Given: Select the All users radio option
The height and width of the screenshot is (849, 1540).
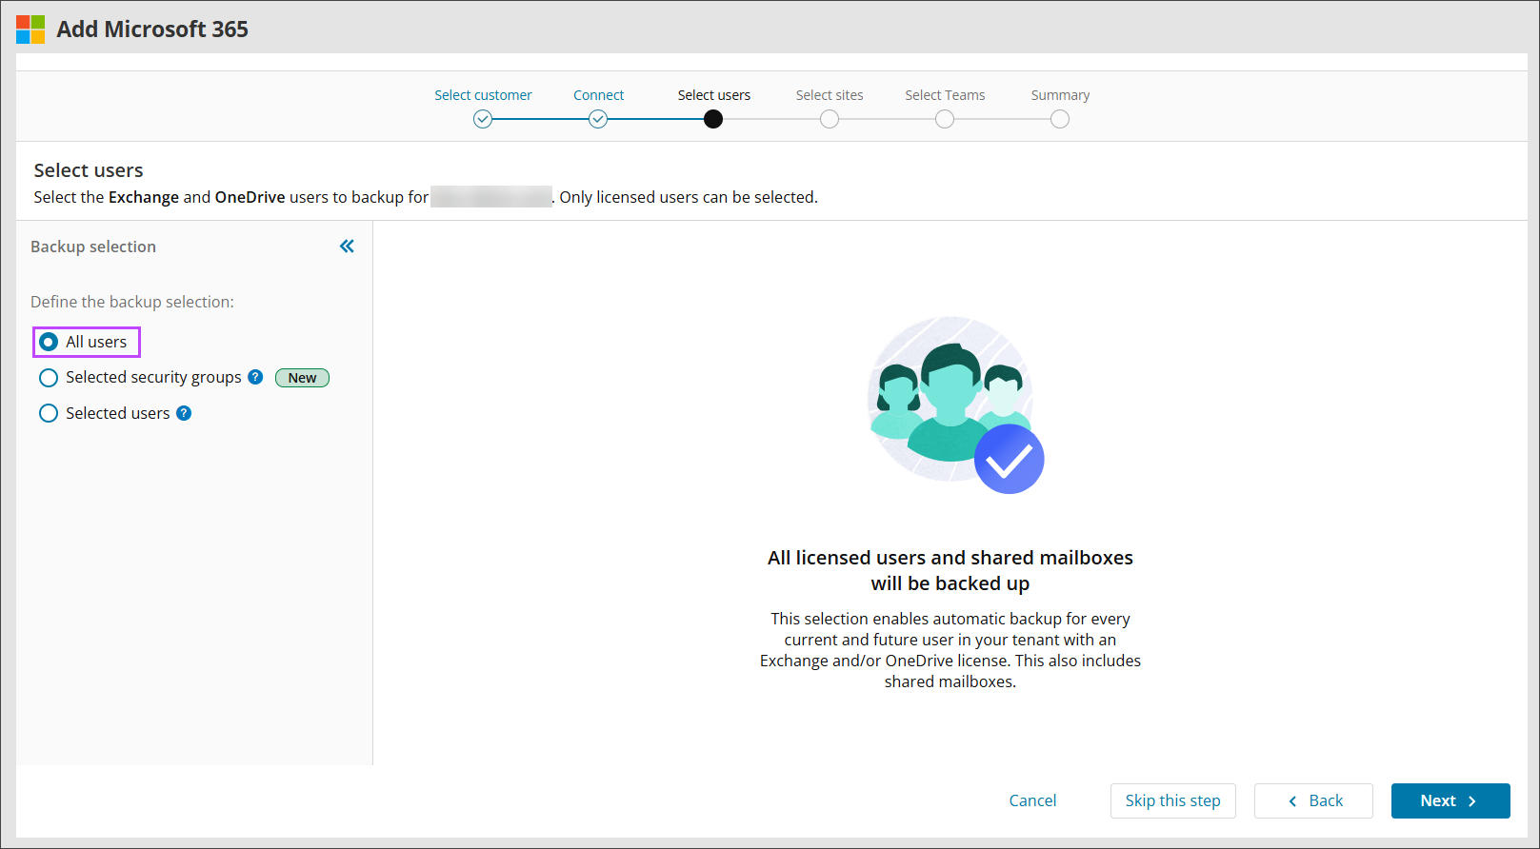Looking at the screenshot, I should tap(49, 342).
